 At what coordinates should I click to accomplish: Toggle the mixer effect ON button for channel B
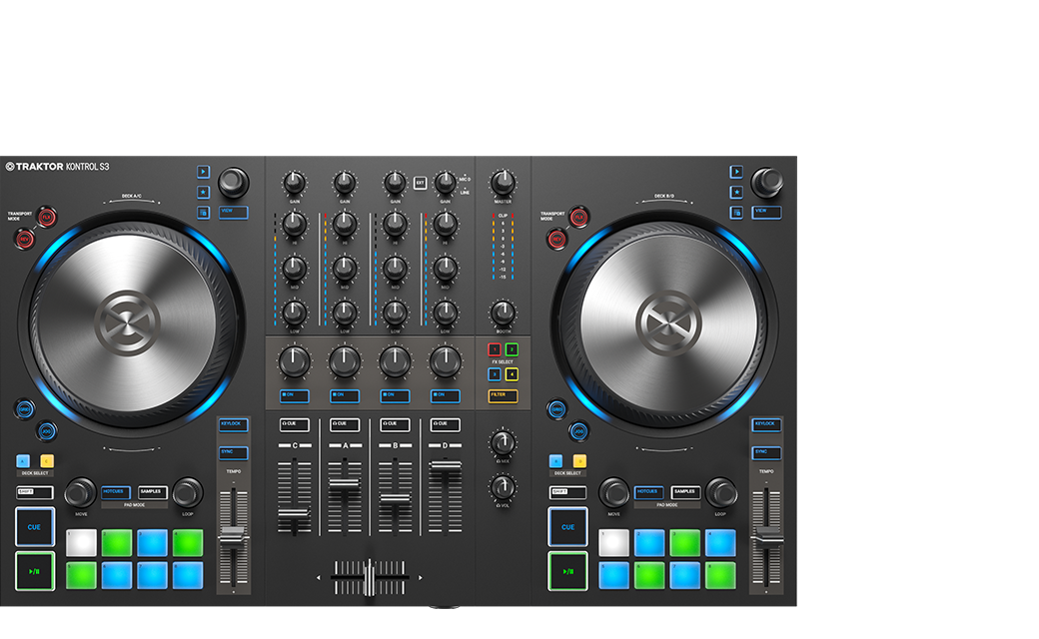point(395,396)
